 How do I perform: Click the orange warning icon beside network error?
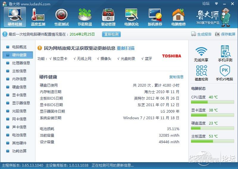click(40, 48)
